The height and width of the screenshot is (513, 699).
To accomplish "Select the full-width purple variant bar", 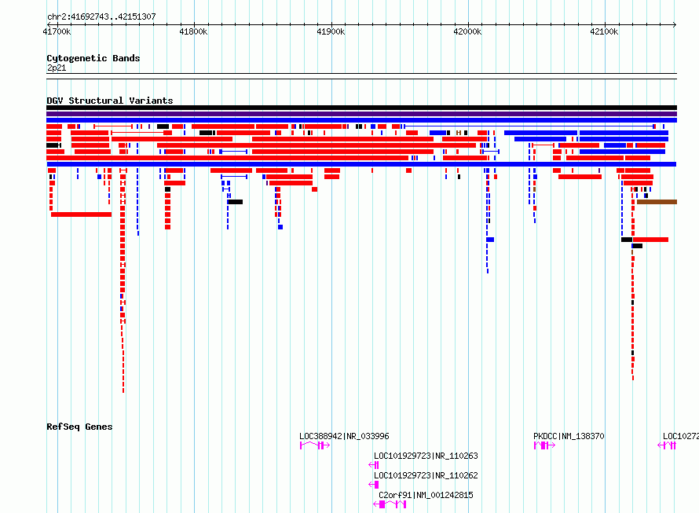I will pyautogui.click(x=361, y=114).
